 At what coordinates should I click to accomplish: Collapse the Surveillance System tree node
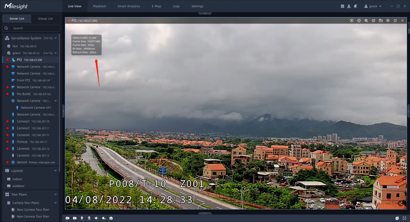point(56,38)
